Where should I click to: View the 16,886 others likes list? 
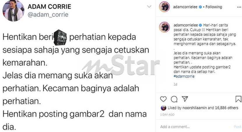coord(227,108)
